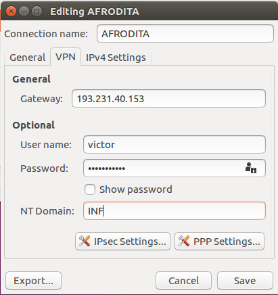Click the tools icon on IPsec Settings
Viewport: 278px width, 295px height.
(x=85, y=241)
